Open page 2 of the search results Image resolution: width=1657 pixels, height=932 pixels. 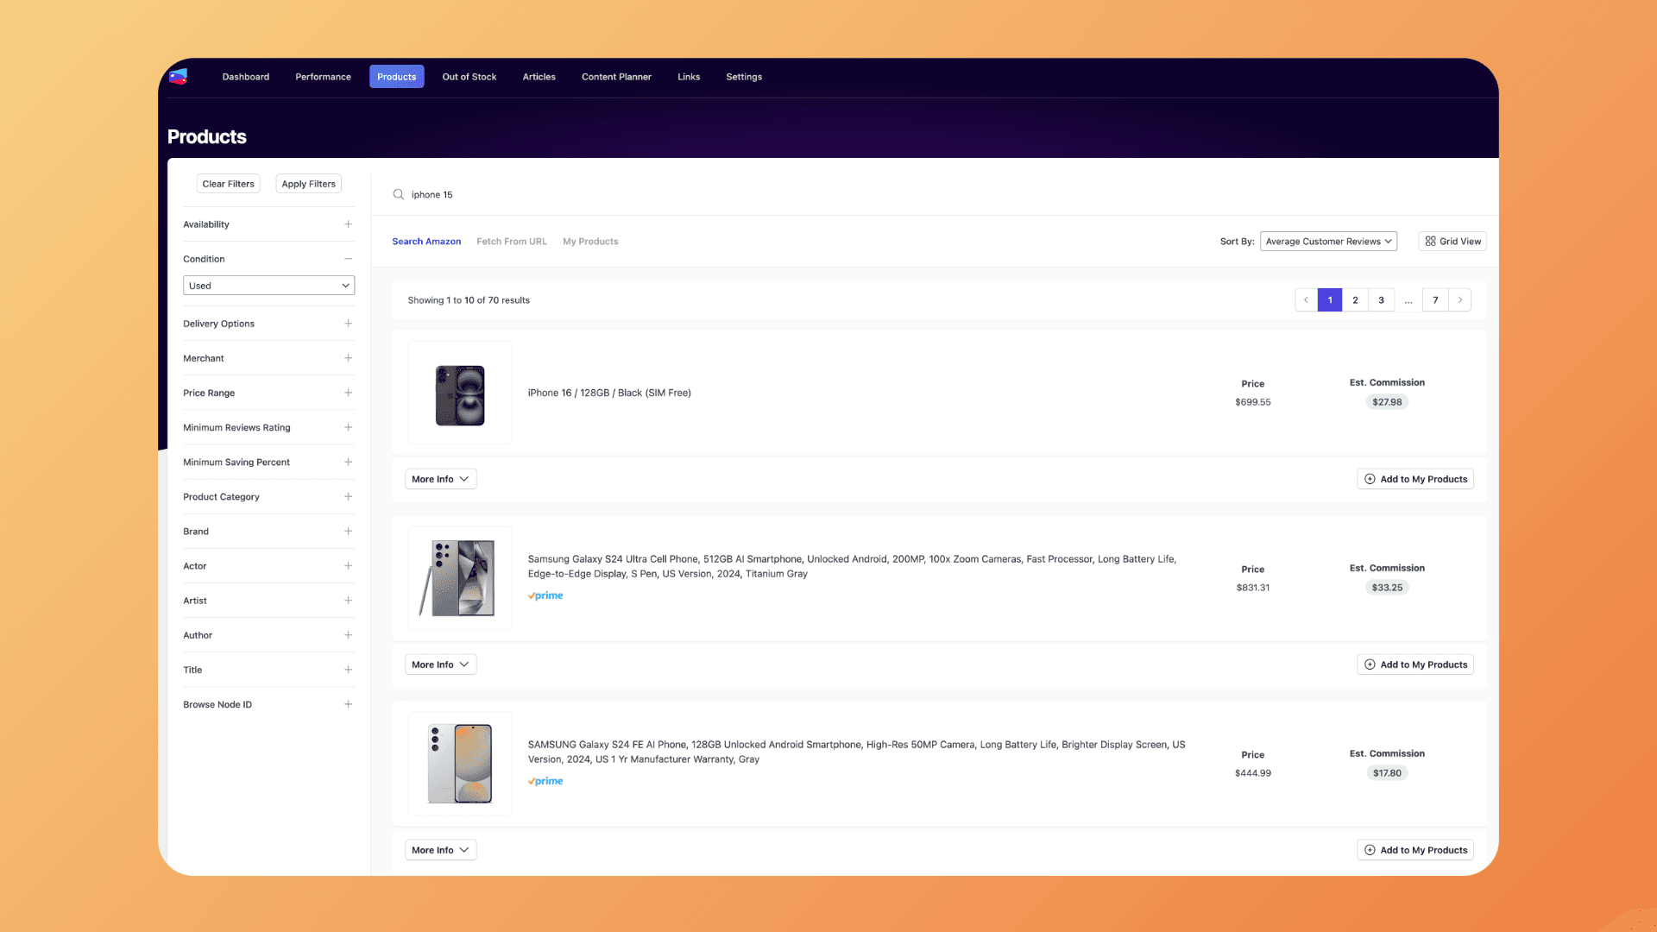click(1355, 299)
